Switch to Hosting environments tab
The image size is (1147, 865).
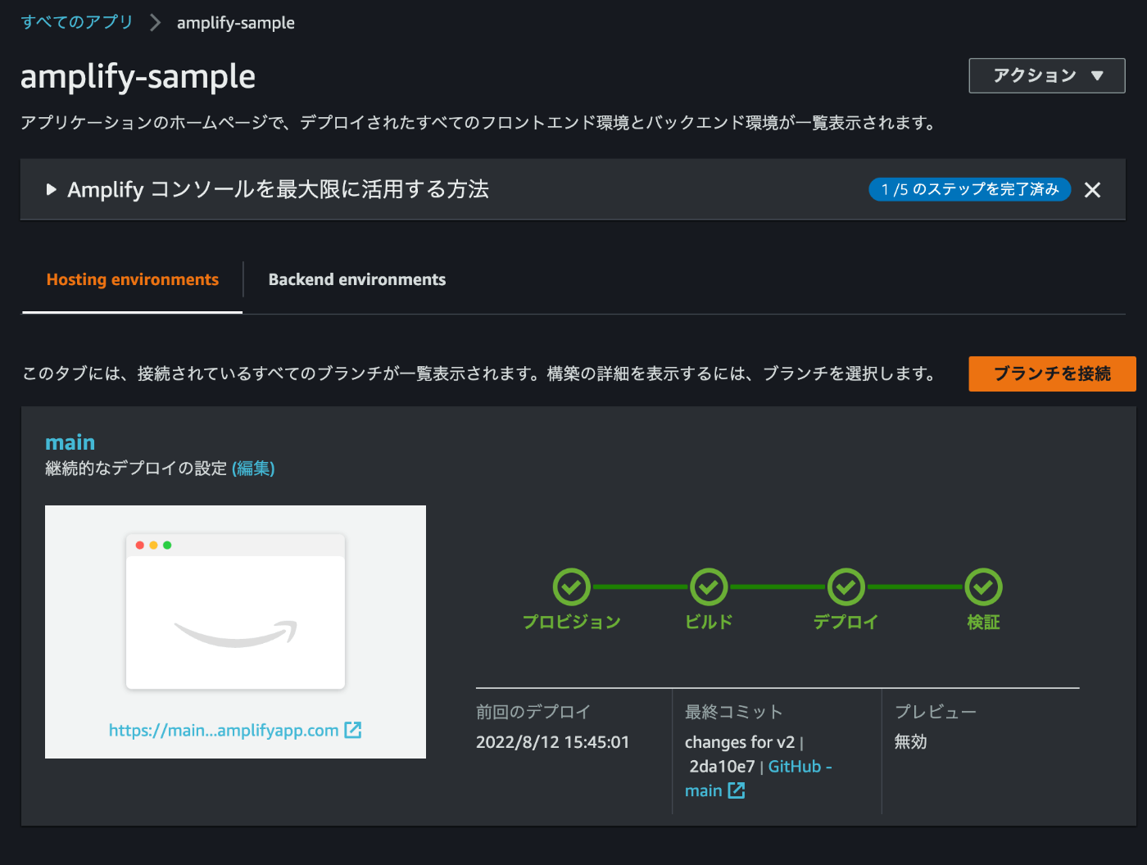click(x=133, y=279)
